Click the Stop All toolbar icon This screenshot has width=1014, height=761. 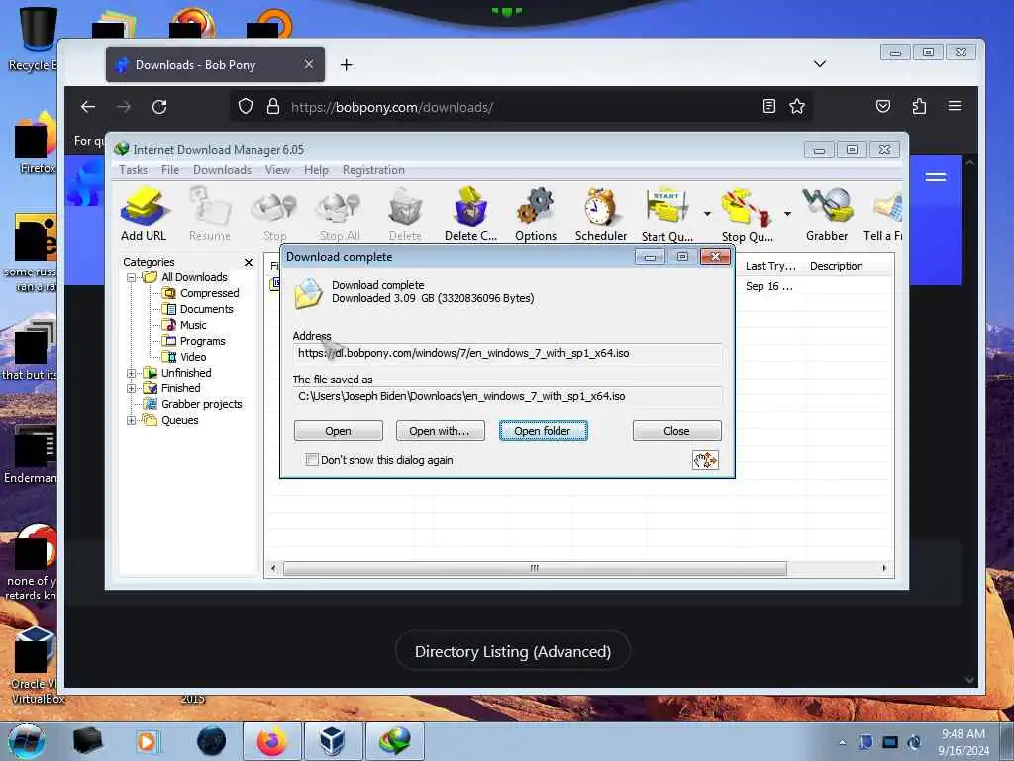tap(340, 214)
